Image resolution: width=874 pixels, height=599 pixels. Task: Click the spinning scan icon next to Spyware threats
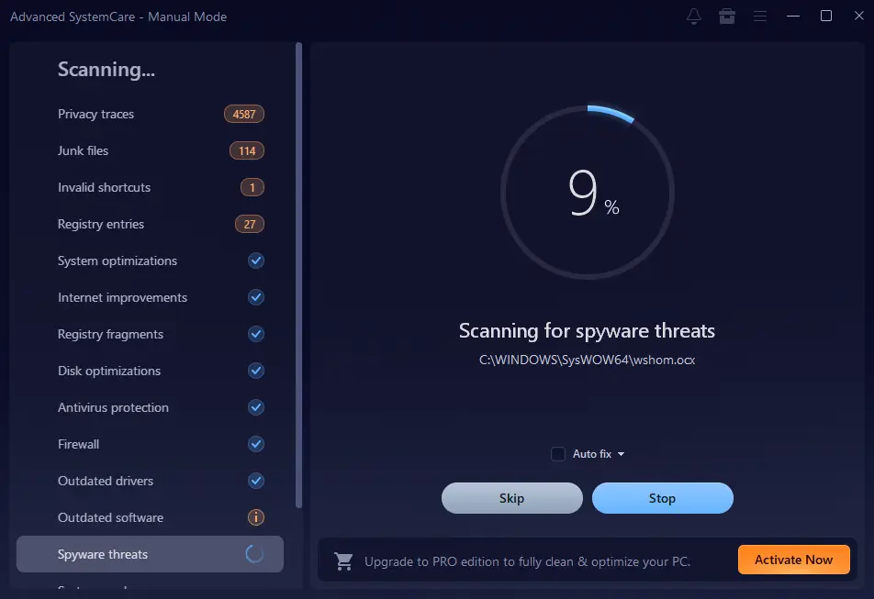click(256, 554)
